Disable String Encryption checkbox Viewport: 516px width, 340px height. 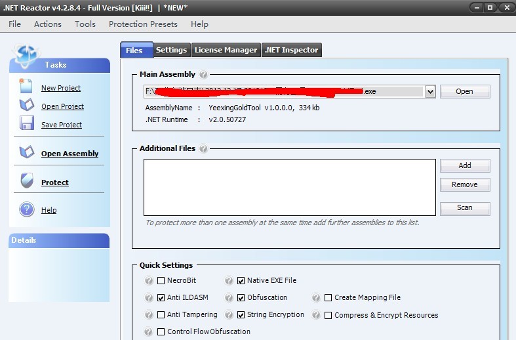(241, 315)
